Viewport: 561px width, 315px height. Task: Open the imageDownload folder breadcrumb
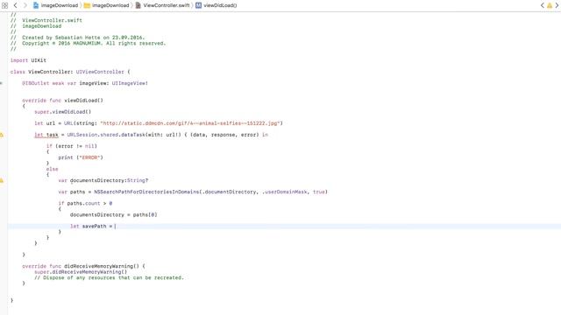click(106, 5)
